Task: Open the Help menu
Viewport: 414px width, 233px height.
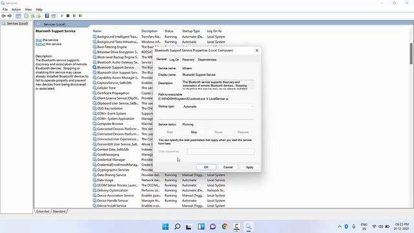Action: click(x=39, y=9)
